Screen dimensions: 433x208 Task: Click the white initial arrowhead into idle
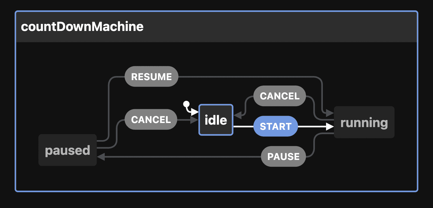click(195, 112)
